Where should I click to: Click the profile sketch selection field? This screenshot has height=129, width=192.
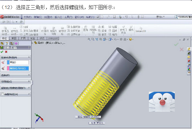19,62
